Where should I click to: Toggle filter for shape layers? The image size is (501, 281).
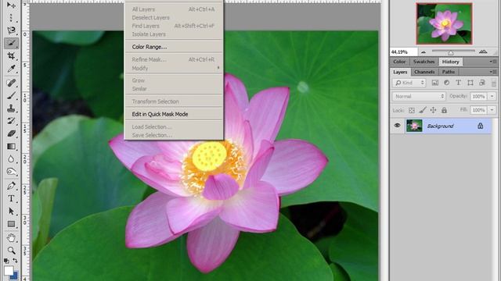[x=470, y=83]
